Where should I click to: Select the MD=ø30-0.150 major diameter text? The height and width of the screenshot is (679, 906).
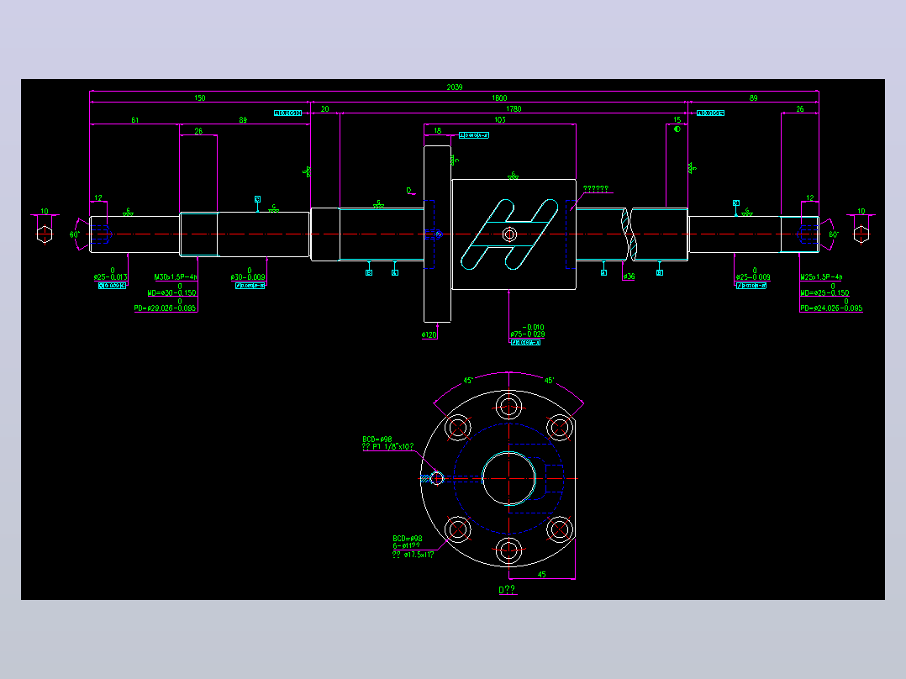click(171, 293)
